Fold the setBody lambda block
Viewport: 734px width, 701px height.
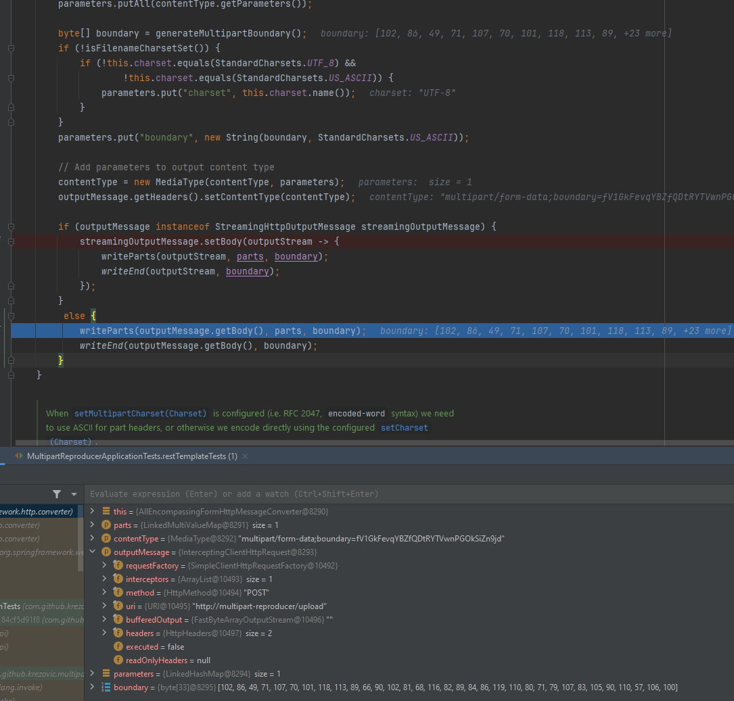coord(12,242)
